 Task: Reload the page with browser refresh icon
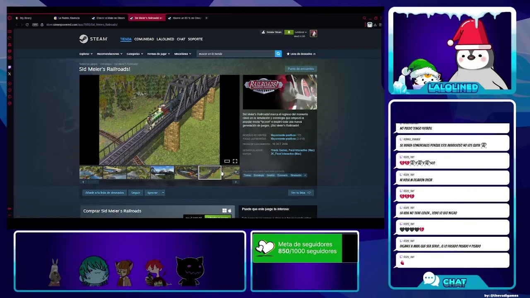pyautogui.click(x=27, y=24)
